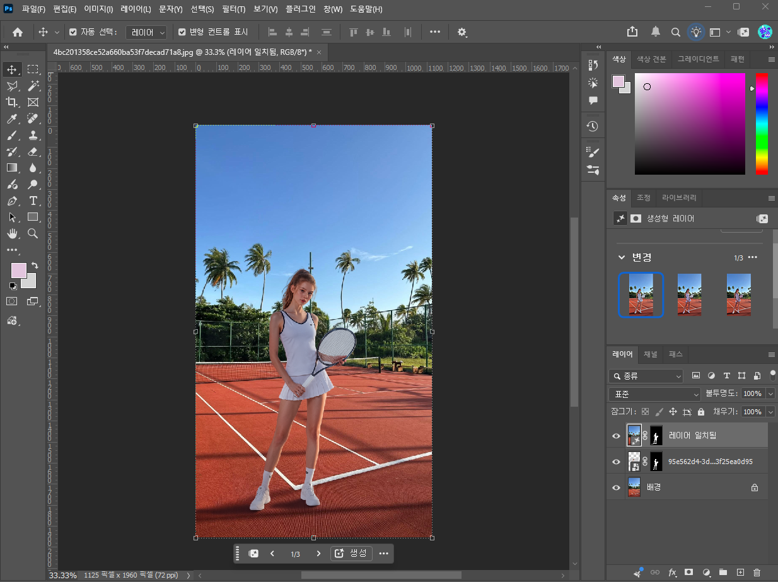Viewport: 778px width, 582px height.
Task: Open the notifications bell
Action: [x=656, y=32]
